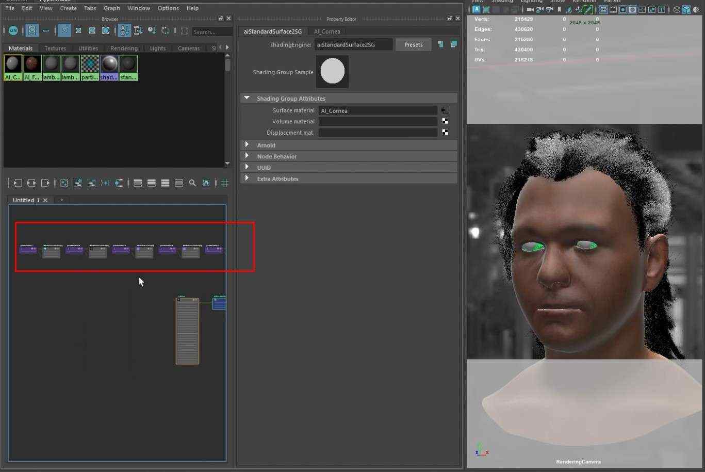
Task: Select the stan... dark material swatch
Action: (x=128, y=68)
